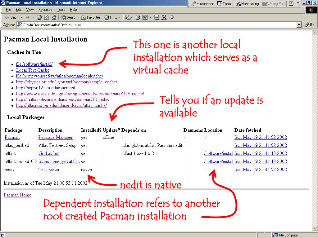Viewport: 318px width, 238px height.
Task: Click the Grid atlfast description link
Action: point(49,153)
